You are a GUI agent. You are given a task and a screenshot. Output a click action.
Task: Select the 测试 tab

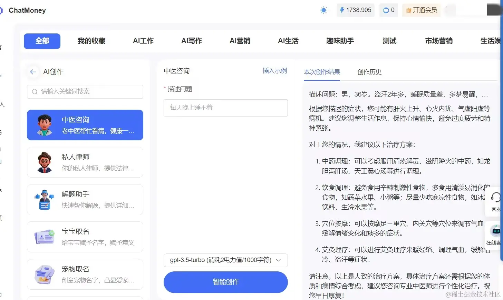pyautogui.click(x=389, y=41)
